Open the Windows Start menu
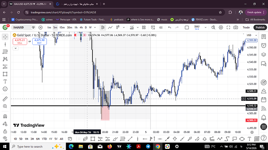The height and width of the screenshot is (150, 268). pyautogui.click(x=5, y=147)
